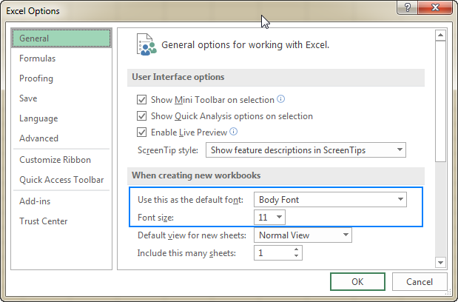Open the Trust Center category
458x302 pixels.
click(61, 221)
